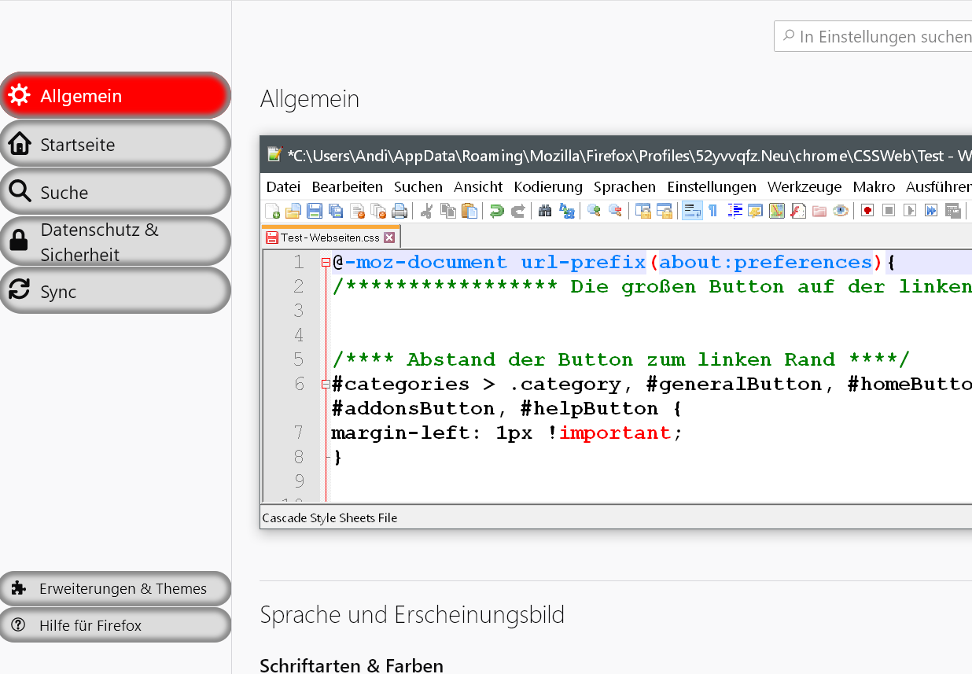Go to the Startseite settings category

click(x=115, y=144)
